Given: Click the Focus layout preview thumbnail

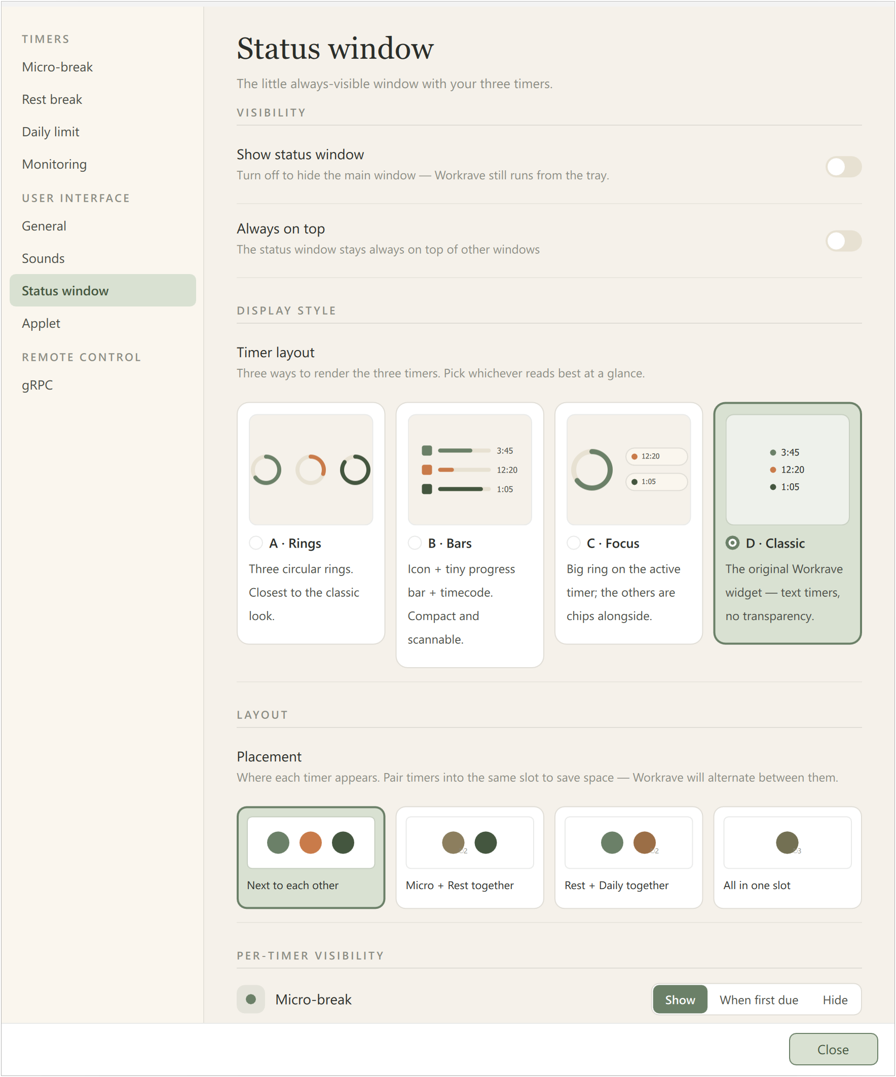Looking at the screenshot, I should (628, 470).
